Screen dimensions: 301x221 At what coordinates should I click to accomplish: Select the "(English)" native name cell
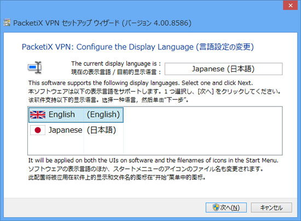click(x=103, y=115)
